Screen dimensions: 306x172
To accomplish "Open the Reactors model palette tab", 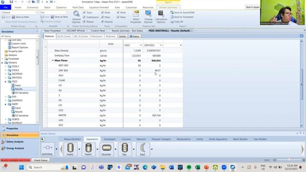I will pos(141,139).
